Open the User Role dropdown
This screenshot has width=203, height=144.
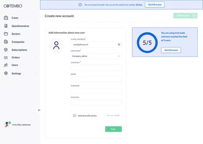(96, 56)
